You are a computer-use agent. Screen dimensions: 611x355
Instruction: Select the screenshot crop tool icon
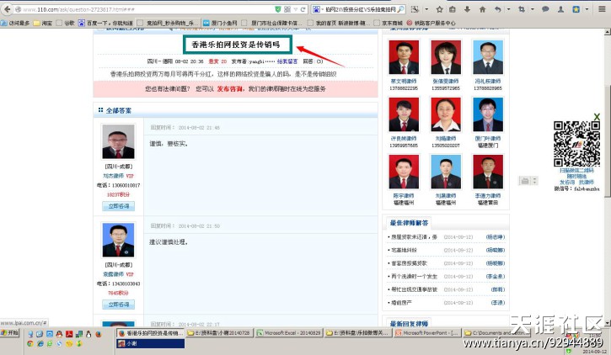[522, 9]
